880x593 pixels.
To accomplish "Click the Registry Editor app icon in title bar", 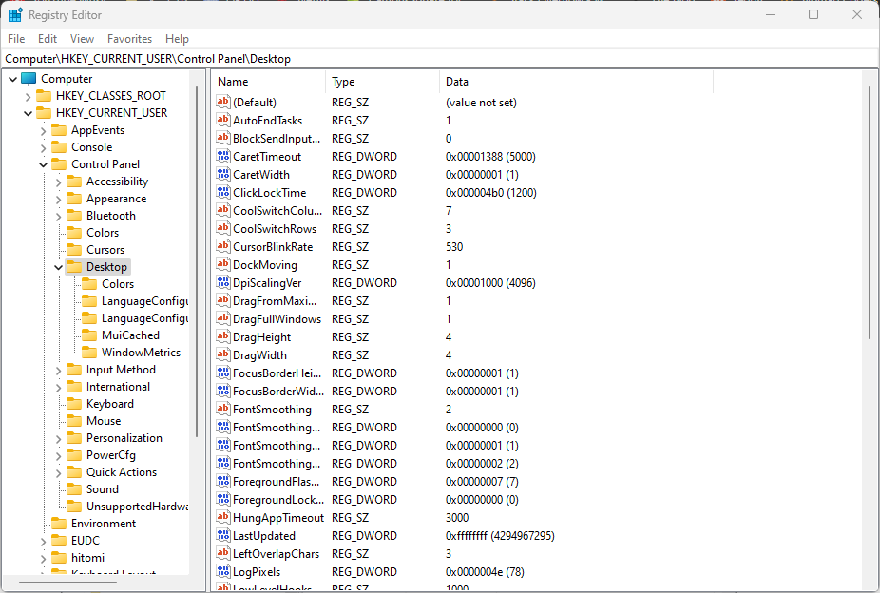I will [15, 15].
